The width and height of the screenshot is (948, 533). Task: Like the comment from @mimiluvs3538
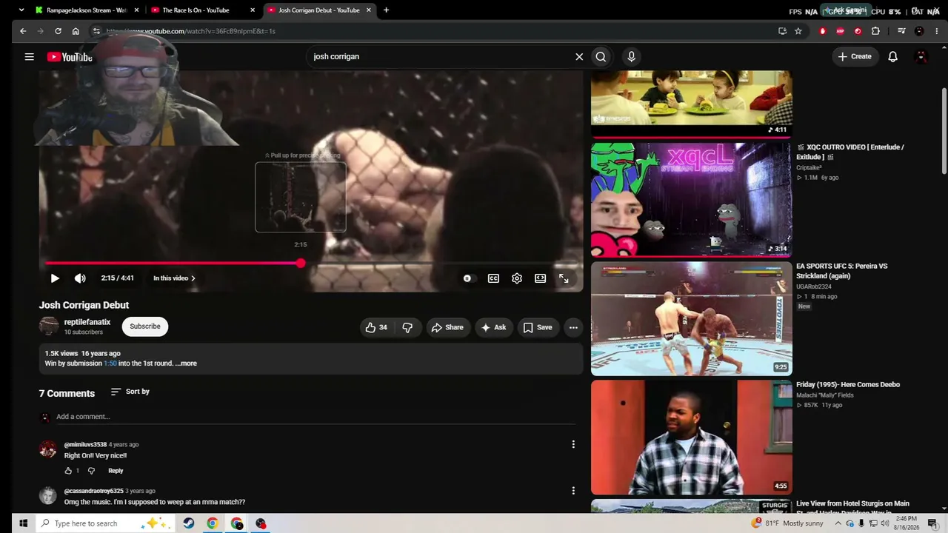(x=68, y=471)
